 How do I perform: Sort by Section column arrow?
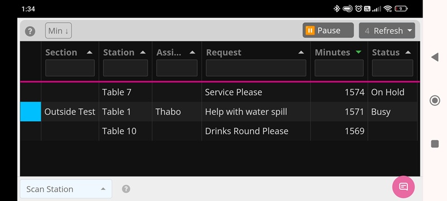pos(89,52)
